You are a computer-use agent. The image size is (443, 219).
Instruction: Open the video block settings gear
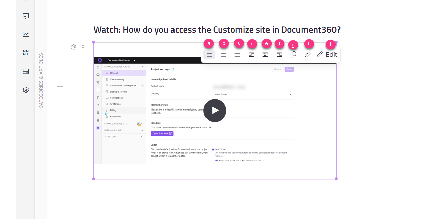click(x=74, y=47)
